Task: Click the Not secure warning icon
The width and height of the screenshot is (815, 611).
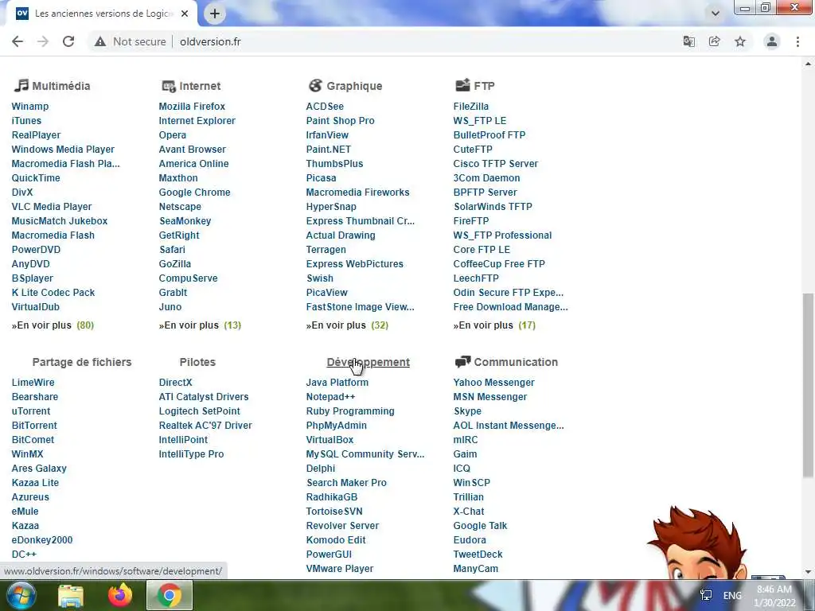Action: point(100,41)
